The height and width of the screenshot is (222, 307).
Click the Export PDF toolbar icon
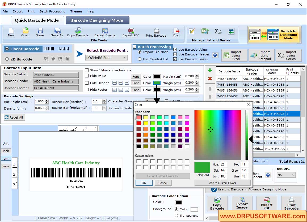click(131, 32)
